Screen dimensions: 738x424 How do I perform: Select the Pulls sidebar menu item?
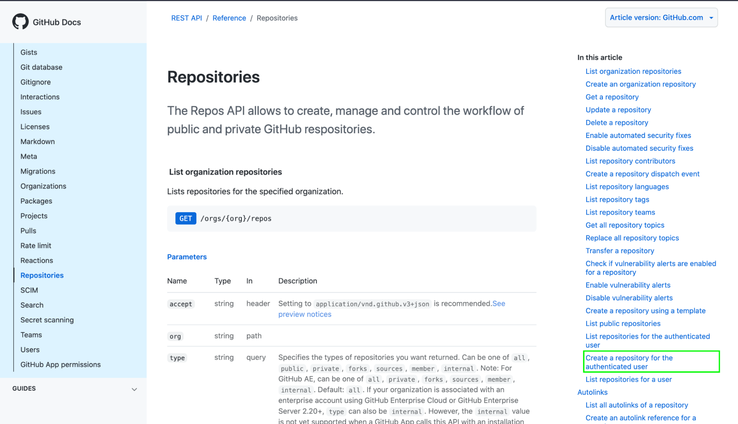click(x=28, y=231)
